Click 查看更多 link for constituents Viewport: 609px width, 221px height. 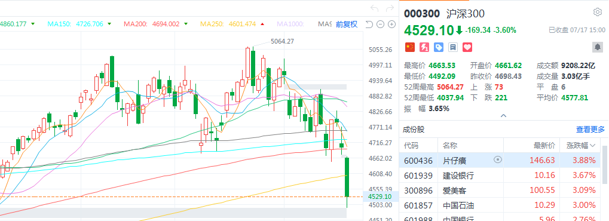(x=590, y=130)
